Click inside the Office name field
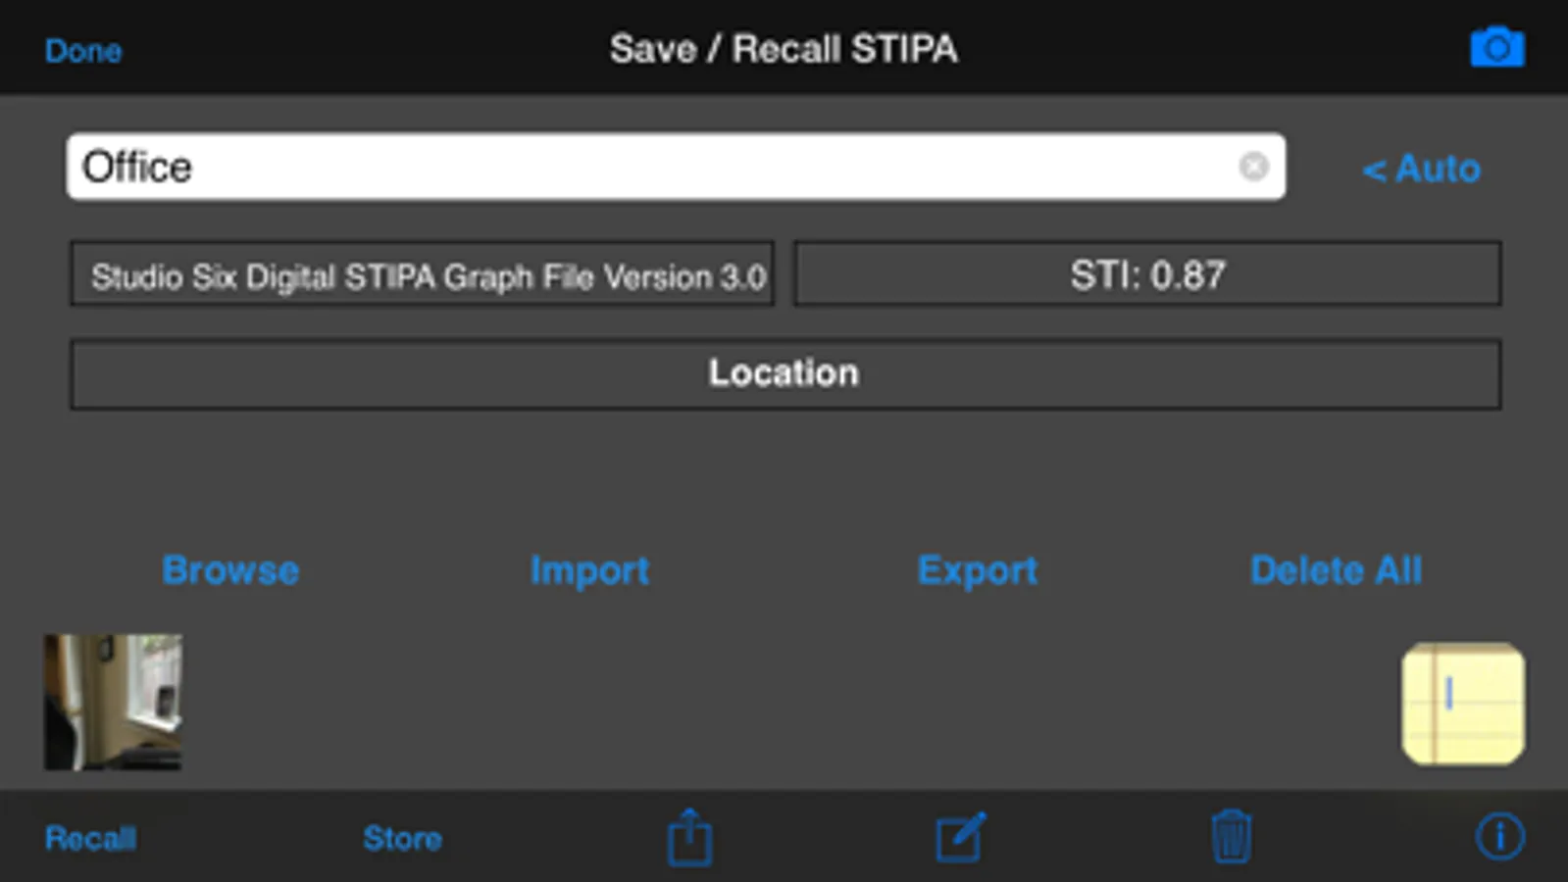This screenshot has width=1568, height=882. (x=647, y=167)
